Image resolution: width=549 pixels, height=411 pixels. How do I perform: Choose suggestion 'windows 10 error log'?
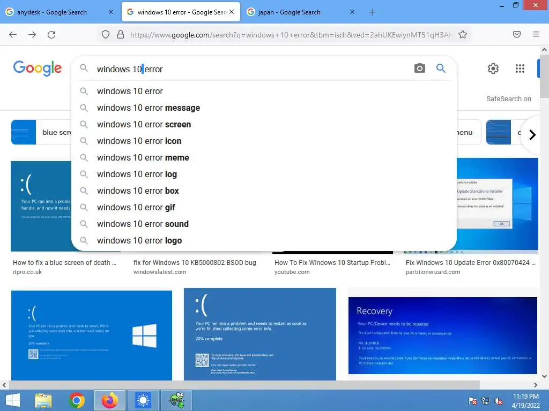(x=264, y=174)
